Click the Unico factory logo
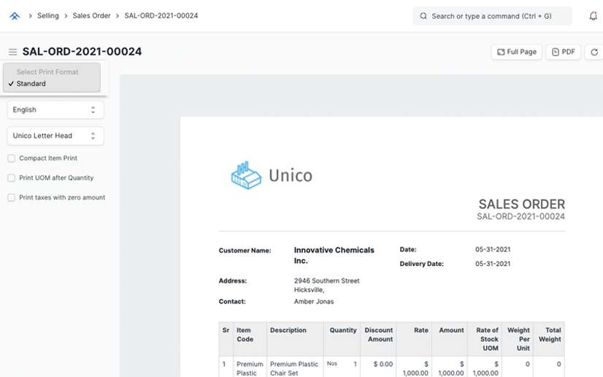603x377 pixels. click(246, 175)
